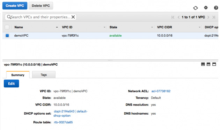Go to previous page of VPC list
The image size is (220, 130).
tap(178, 17)
